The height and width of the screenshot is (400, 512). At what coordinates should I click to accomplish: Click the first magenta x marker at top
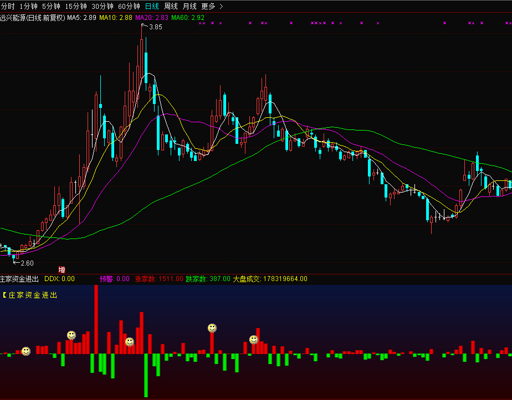pyautogui.click(x=200, y=23)
